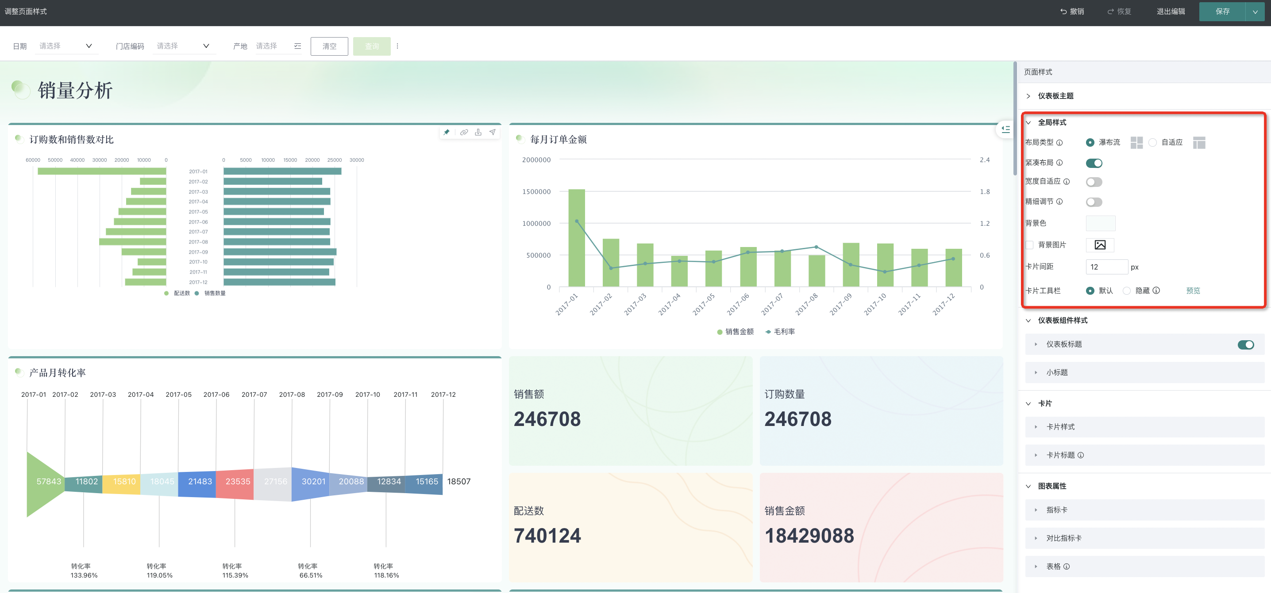
Task: Click the dashboard vertical scrollbar
Action: pyautogui.click(x=1015, y=118)
